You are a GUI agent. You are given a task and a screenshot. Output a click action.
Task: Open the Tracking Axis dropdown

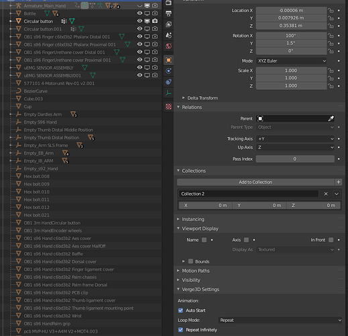click(x=295, y=139)
